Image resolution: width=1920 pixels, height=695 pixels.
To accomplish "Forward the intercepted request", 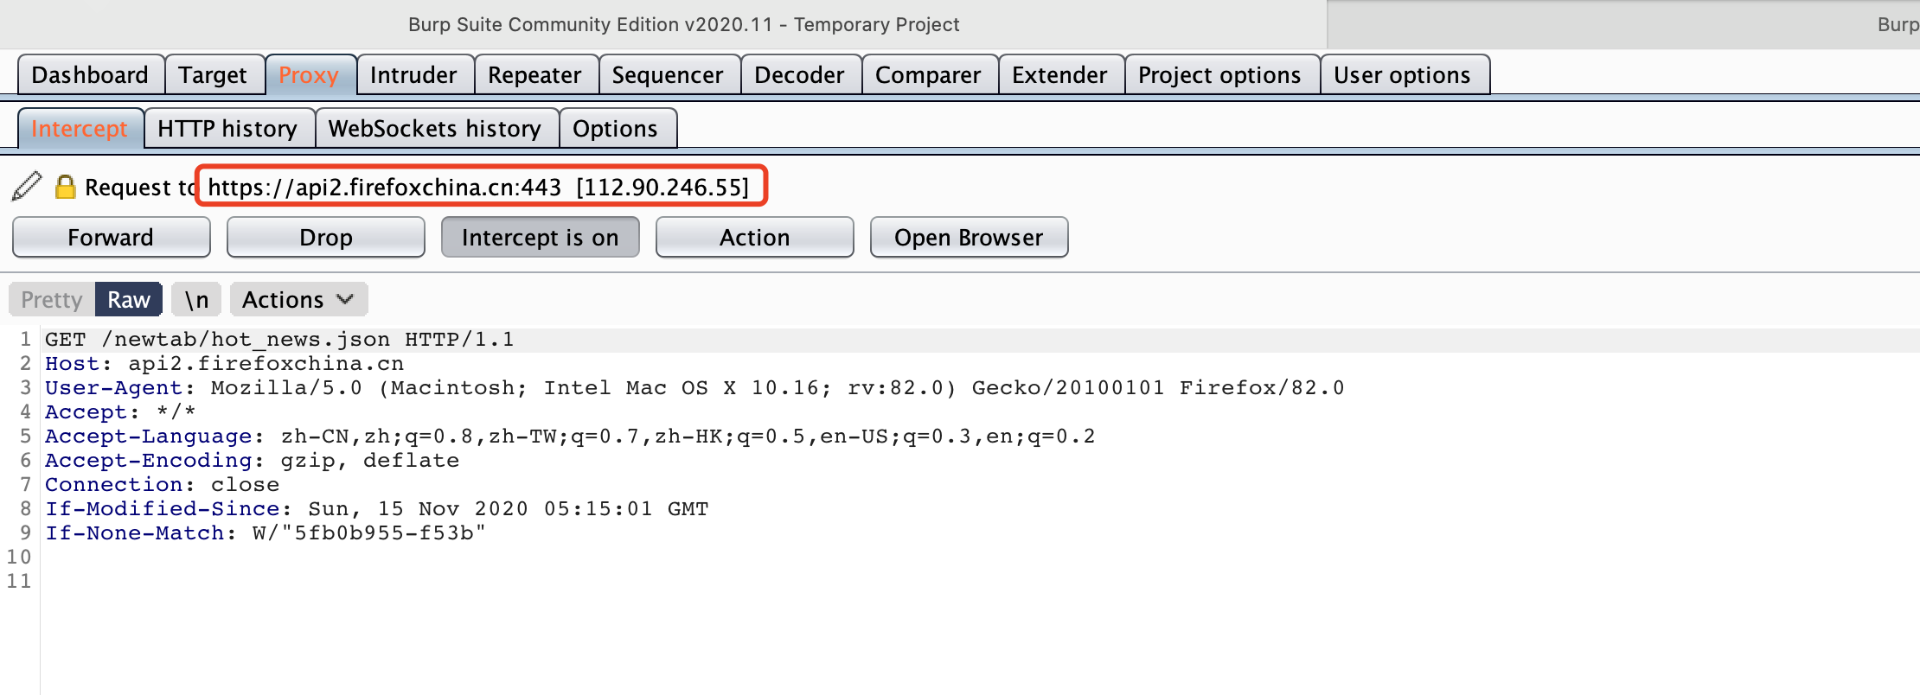I will click(111, 237).
